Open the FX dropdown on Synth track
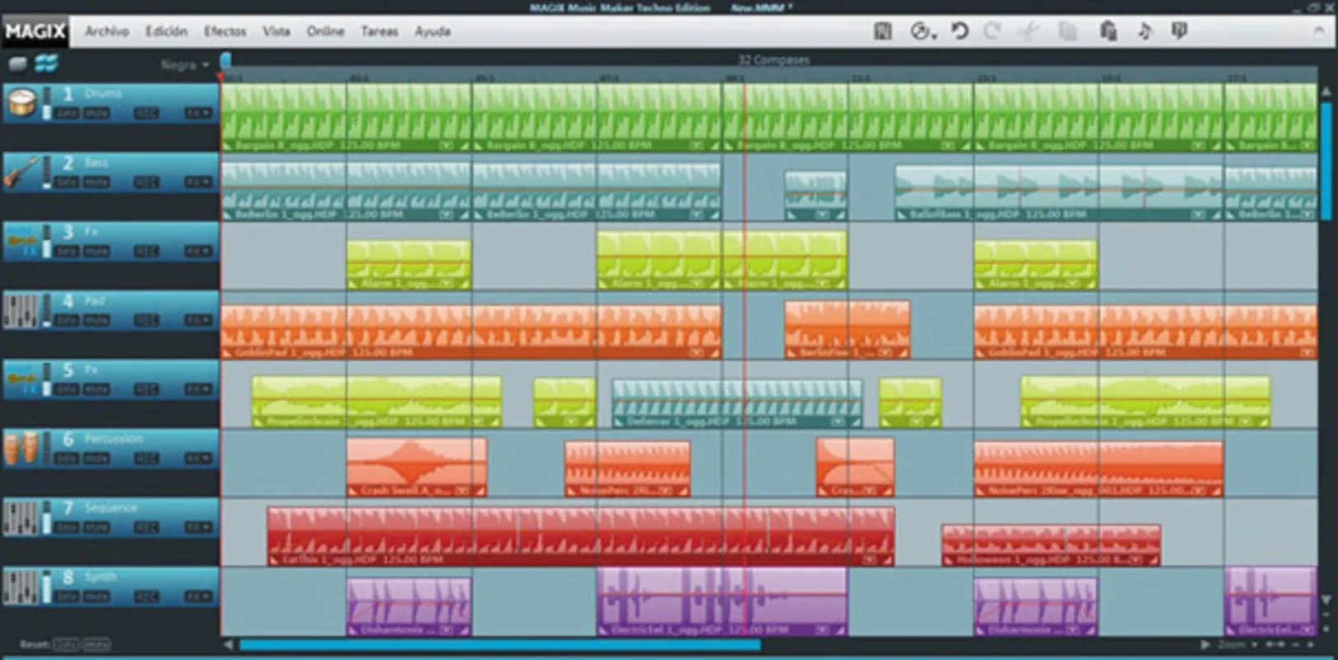The image size is (1338, 660). pos(198,596)
